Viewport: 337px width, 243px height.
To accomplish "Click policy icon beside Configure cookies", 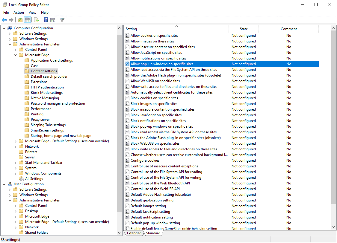I will tap(127, 161).
